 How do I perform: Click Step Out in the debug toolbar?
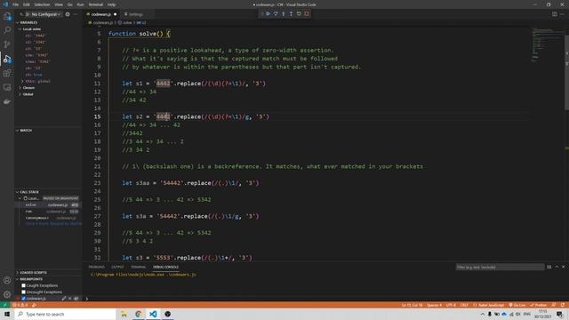[291, 14]
